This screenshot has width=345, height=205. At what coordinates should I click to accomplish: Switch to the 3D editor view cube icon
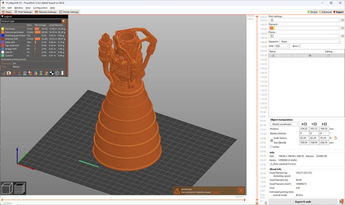pyautogui.click(x=7, y=188)
